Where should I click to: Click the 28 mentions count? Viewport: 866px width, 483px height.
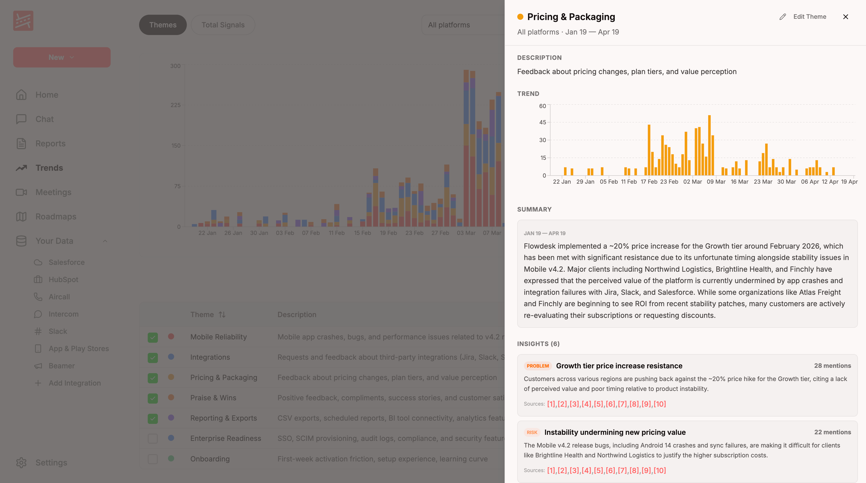pos(832,366)
